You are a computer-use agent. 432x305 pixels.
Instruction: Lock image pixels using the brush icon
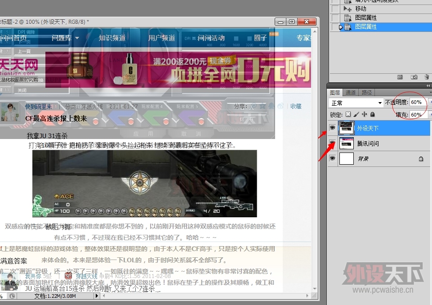click(356, 114)
